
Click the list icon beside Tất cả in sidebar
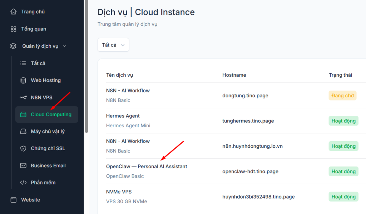[23, 63]
